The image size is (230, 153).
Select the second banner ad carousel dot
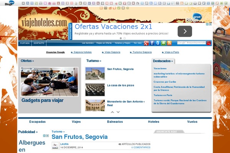[125, 38]
